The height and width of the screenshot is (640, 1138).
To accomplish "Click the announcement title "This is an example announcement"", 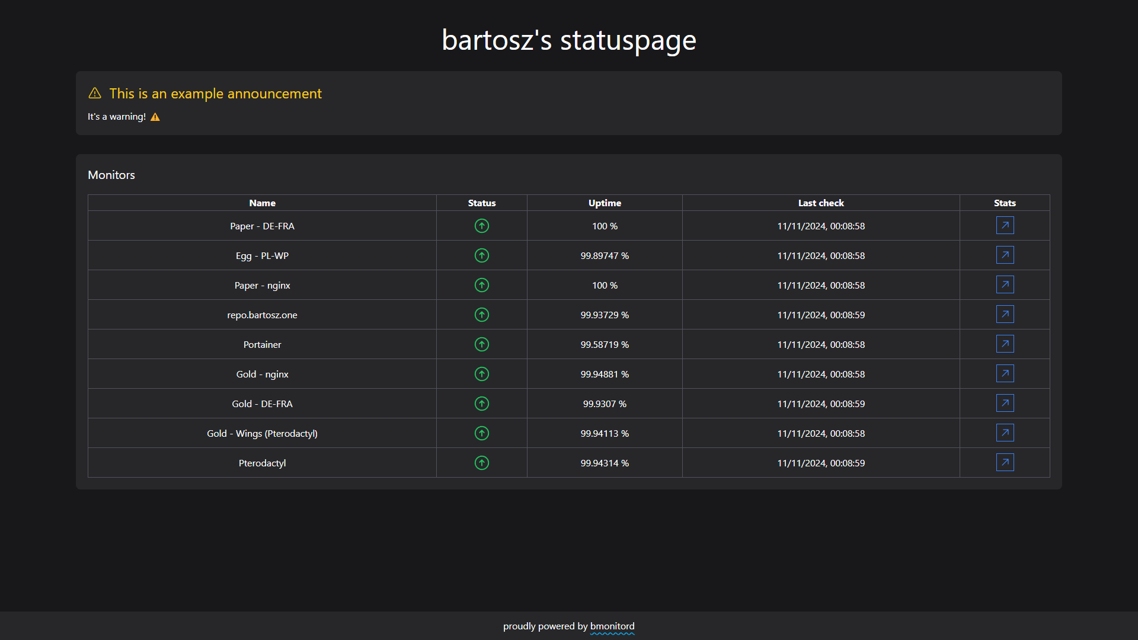I will pyautogui.click(x=216, y=93).
